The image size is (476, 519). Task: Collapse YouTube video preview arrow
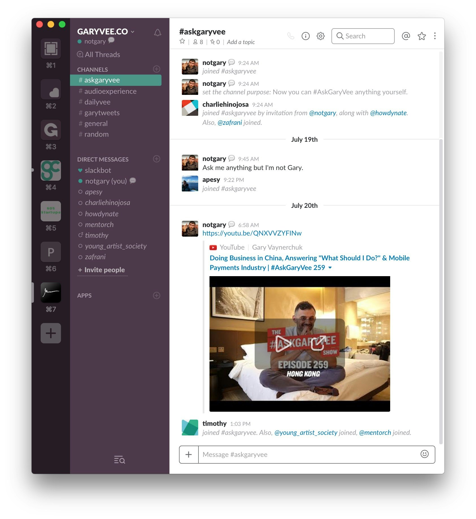330,267
